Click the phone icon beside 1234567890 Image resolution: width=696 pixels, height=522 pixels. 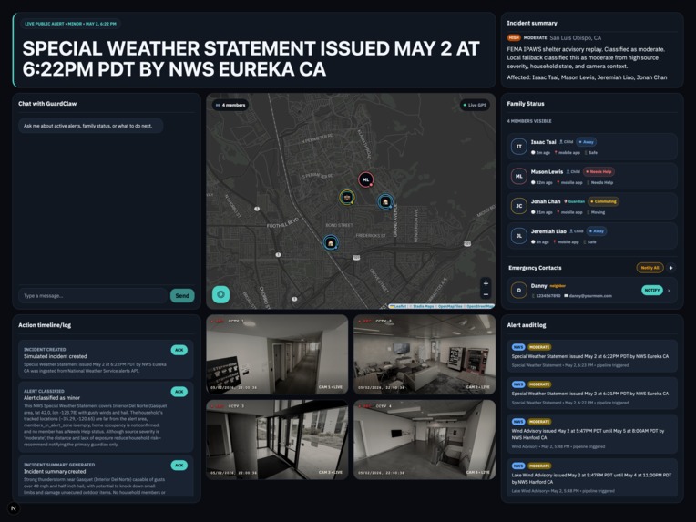(x=533, y=296)
